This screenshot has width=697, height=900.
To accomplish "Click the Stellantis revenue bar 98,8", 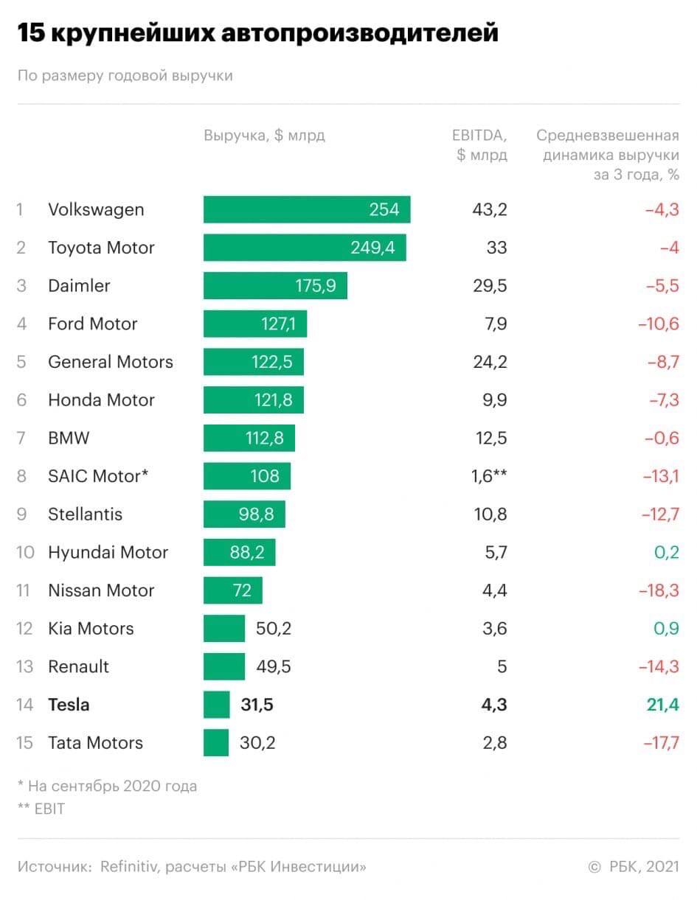I will [243, 514].
